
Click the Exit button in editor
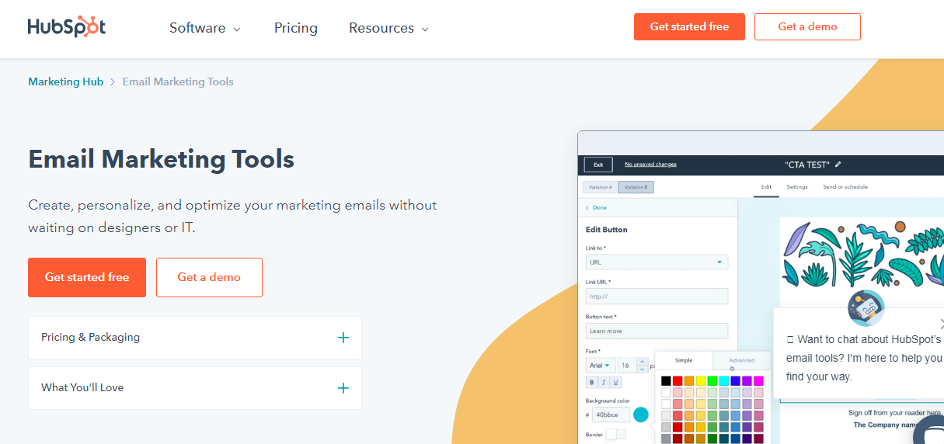[x=598, y=165]
